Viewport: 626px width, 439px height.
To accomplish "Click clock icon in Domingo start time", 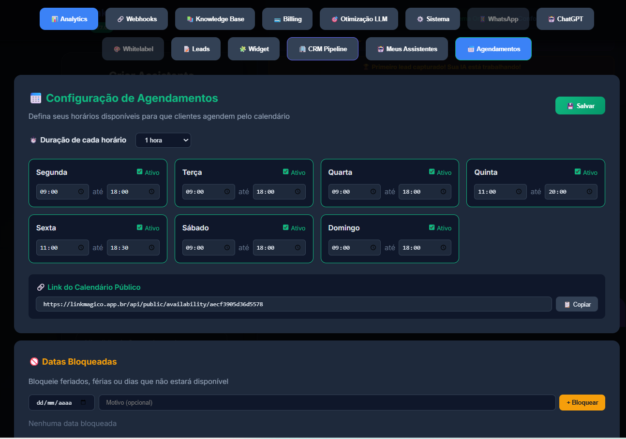I will pyautogui.click(x=373, y=248).
